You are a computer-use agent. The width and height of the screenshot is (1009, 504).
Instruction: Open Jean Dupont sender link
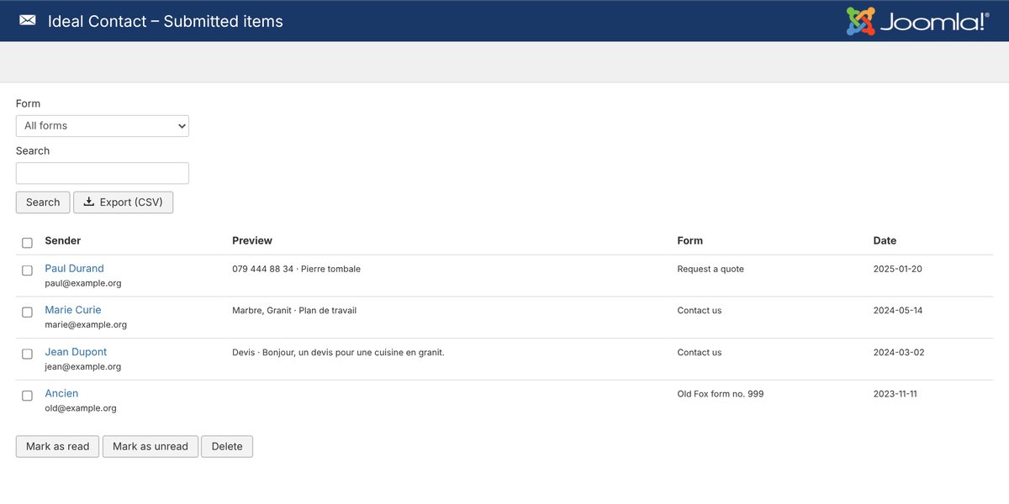tap(76, 352)
